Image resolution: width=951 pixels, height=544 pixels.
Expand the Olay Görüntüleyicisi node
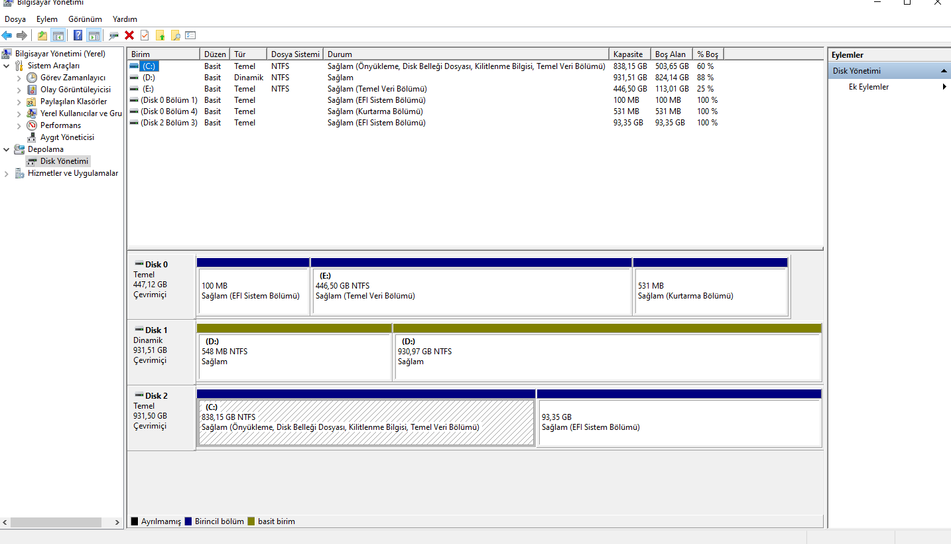tap(19, 90)
